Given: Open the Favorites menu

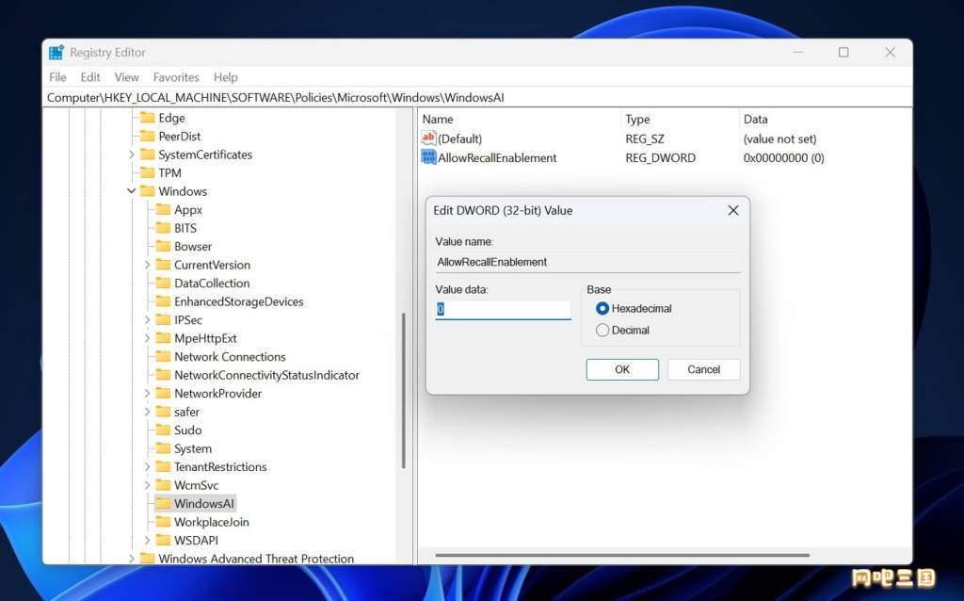Looking at the screenshot, I should click(176, 77).
